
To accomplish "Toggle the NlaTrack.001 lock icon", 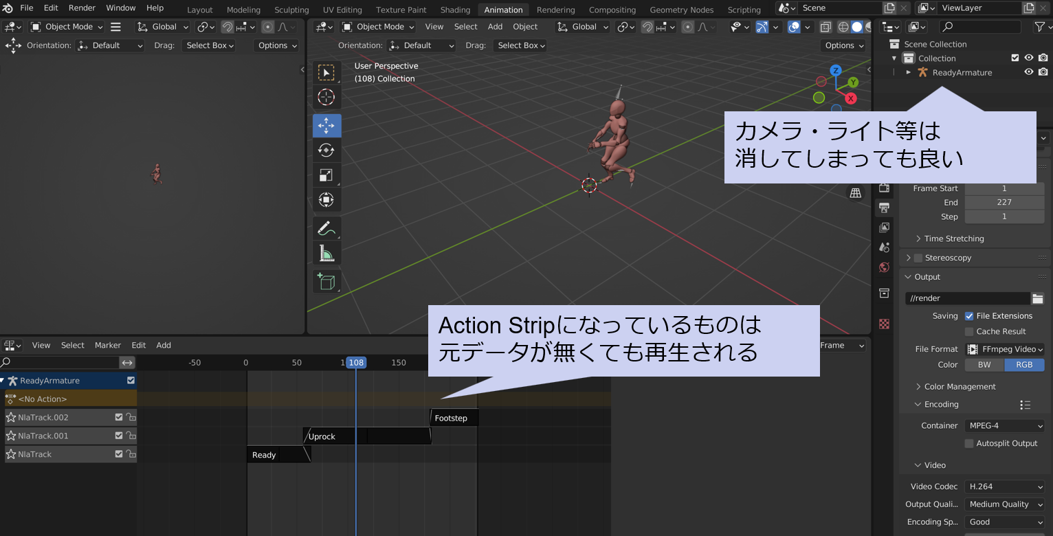I will click(x=130, y=436).
